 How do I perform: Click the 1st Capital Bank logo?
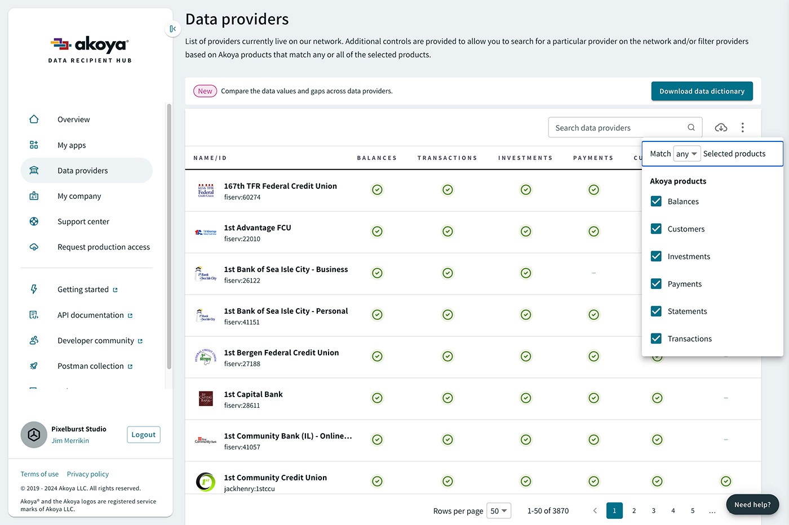[206, 399]
